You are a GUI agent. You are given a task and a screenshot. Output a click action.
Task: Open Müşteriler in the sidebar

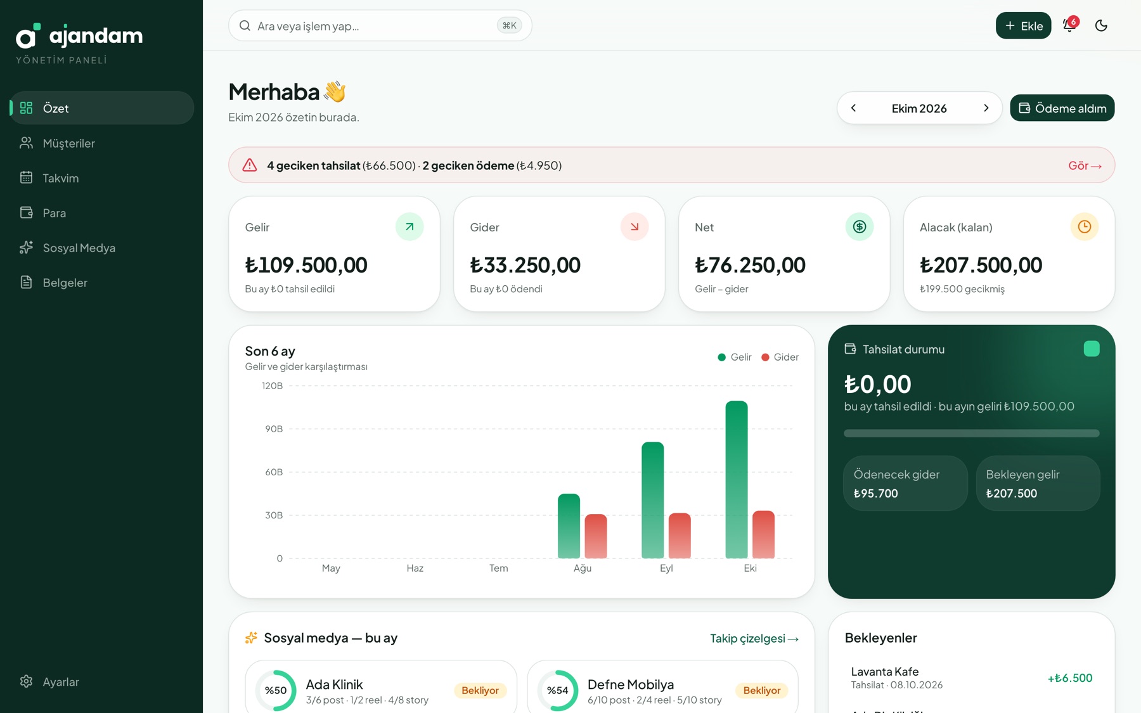(x=101, y=143)
